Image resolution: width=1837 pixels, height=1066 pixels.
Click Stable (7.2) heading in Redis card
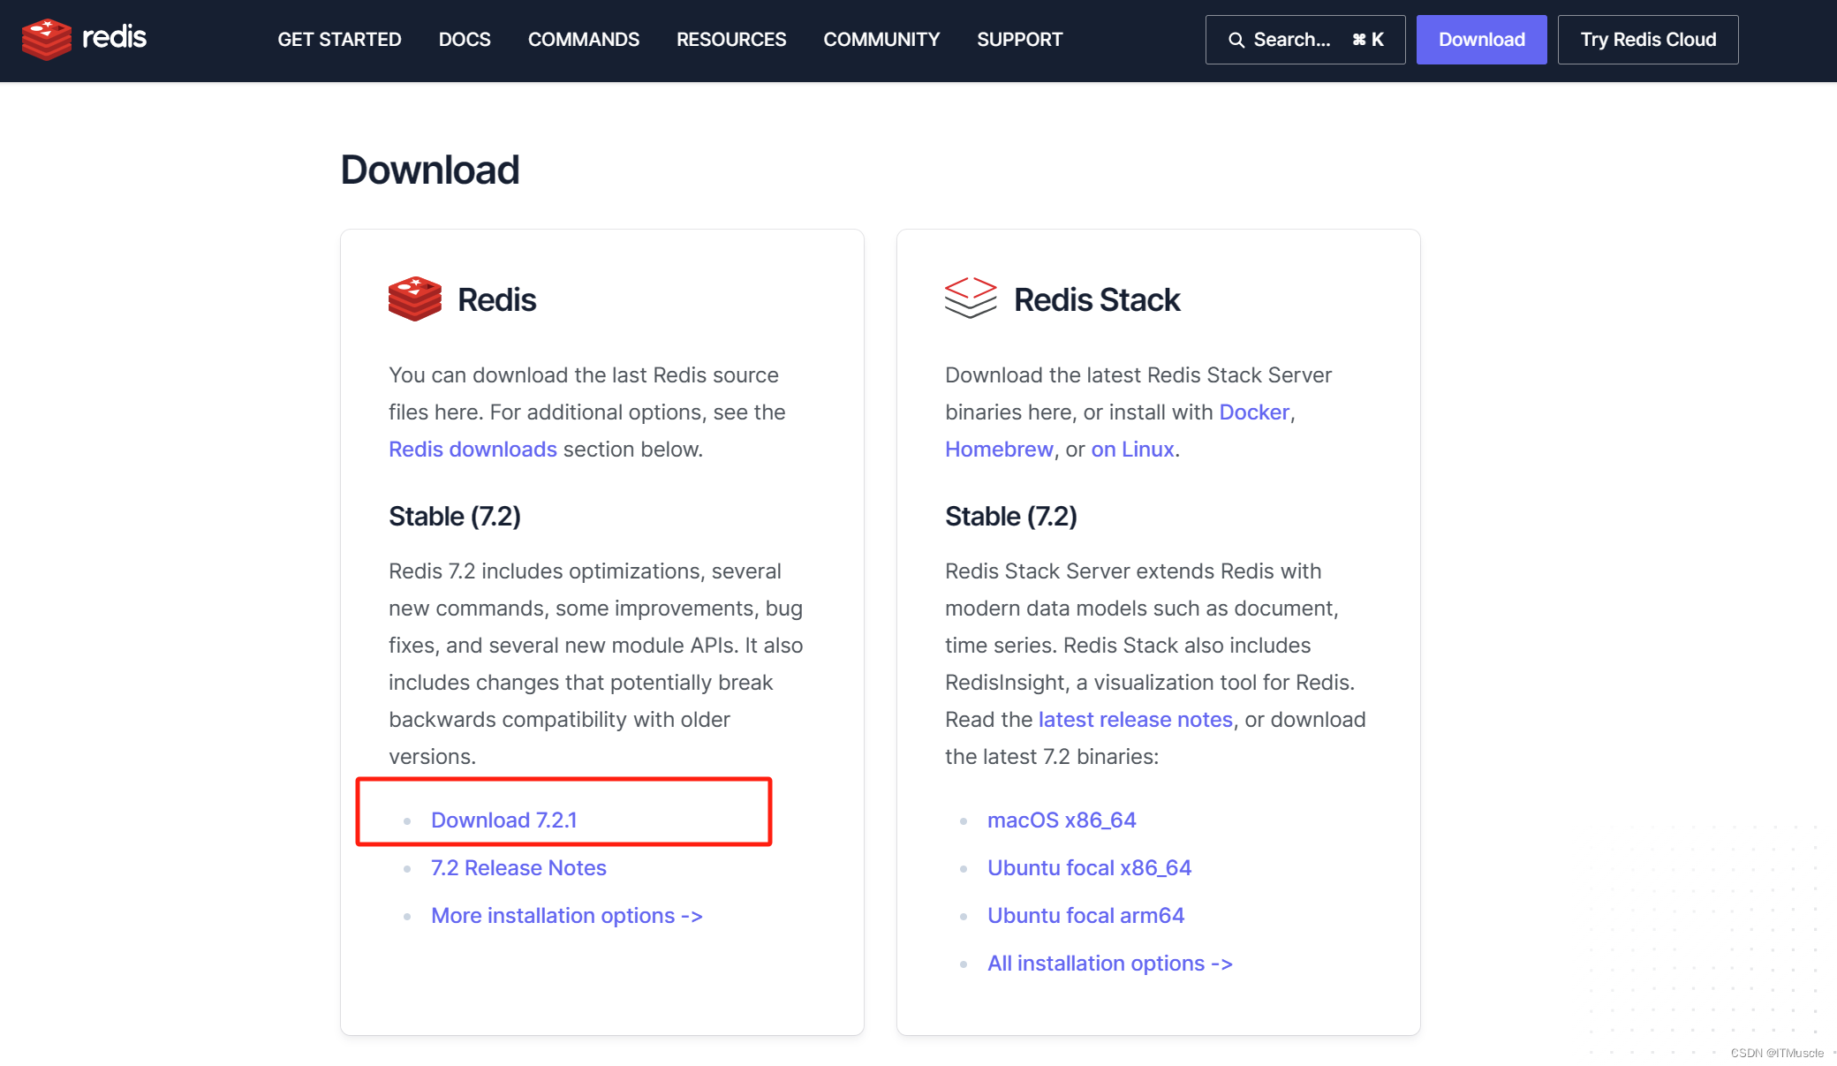[x=455, y=516]
